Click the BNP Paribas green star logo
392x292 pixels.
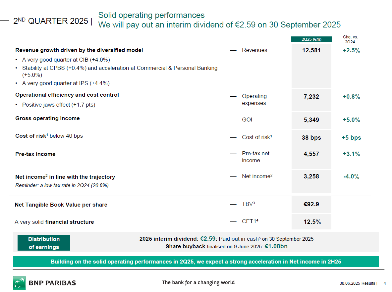19,283
